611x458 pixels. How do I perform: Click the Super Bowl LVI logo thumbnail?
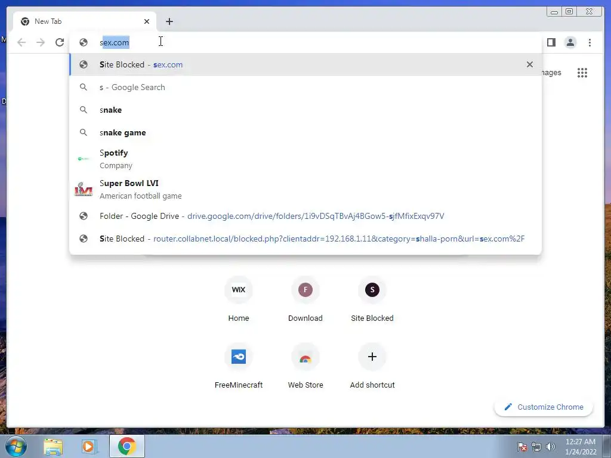click(x=84, y=189)
